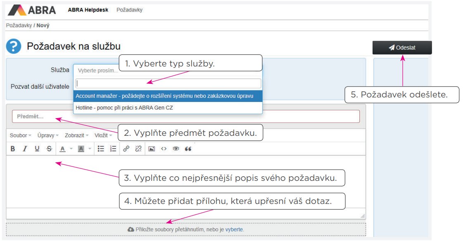Open the source code view icon
The height and width of the screenshot is (251, 463).
[164, 149]
